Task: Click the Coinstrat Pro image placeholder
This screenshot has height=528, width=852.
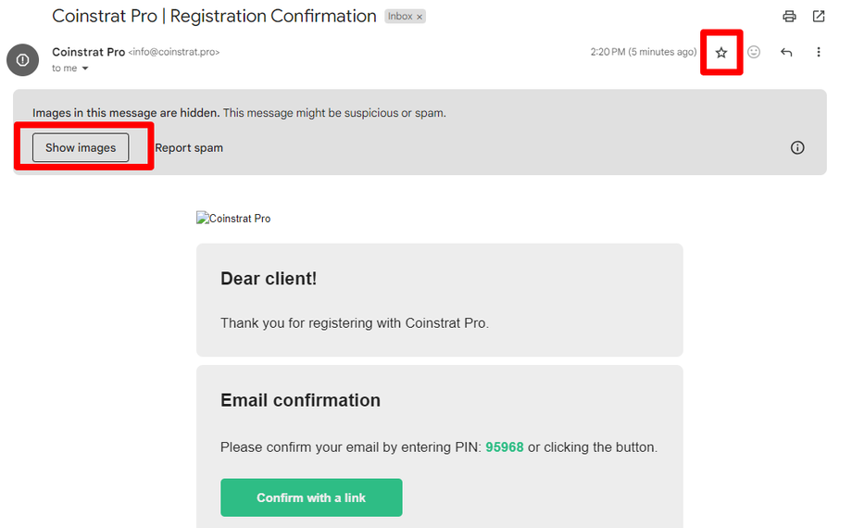Action: 233,219
